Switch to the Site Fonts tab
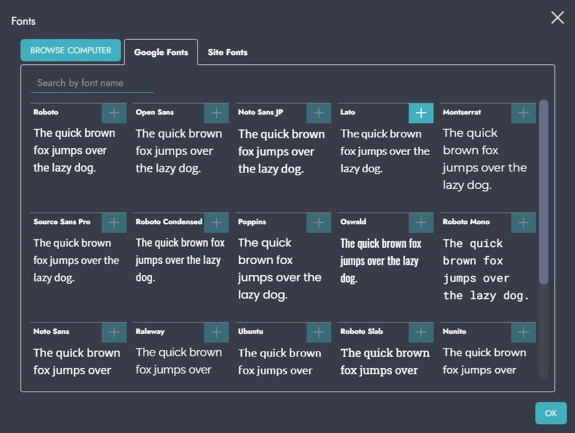This screenshot has height=433, width=575. (227, 53)
